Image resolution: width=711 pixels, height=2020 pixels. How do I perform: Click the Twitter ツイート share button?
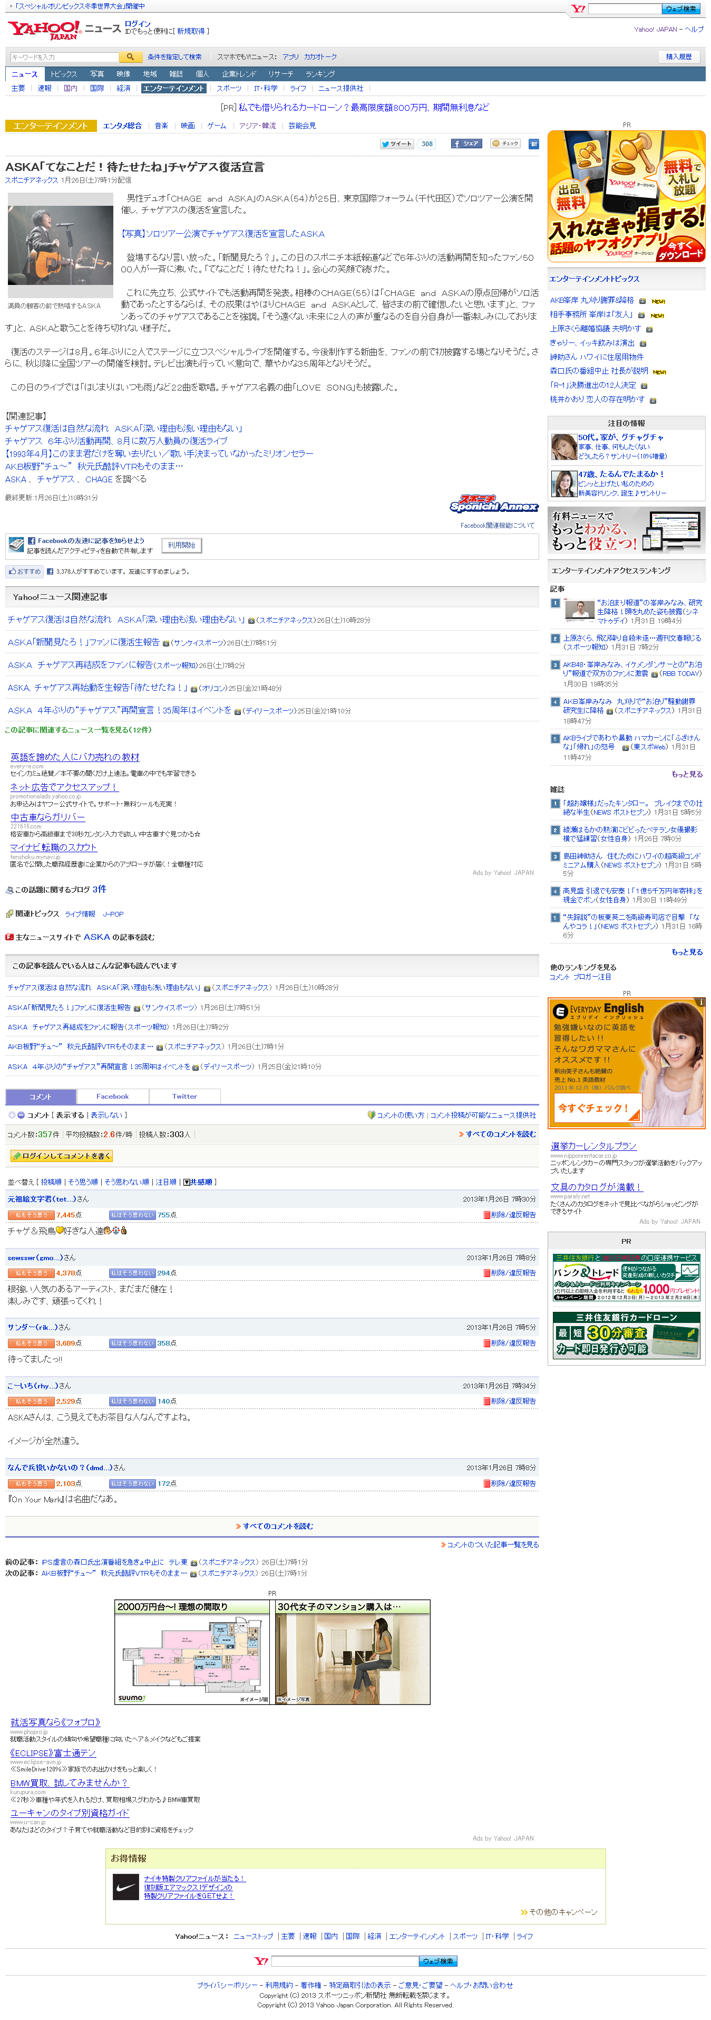coord(397,144)
